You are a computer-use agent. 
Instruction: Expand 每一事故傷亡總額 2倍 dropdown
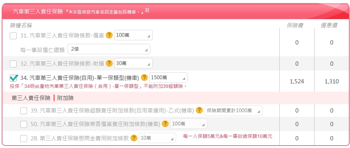[x=109, y=49]
